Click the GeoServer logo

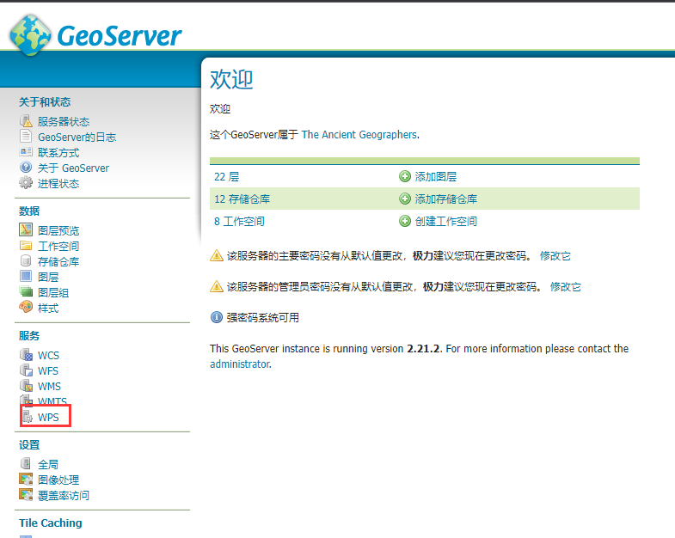(95, 34)
